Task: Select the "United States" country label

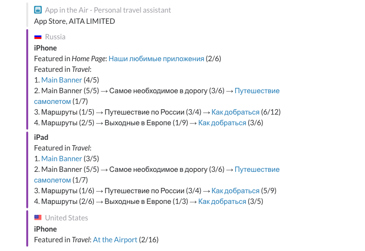Action: [x=67, y=218]
